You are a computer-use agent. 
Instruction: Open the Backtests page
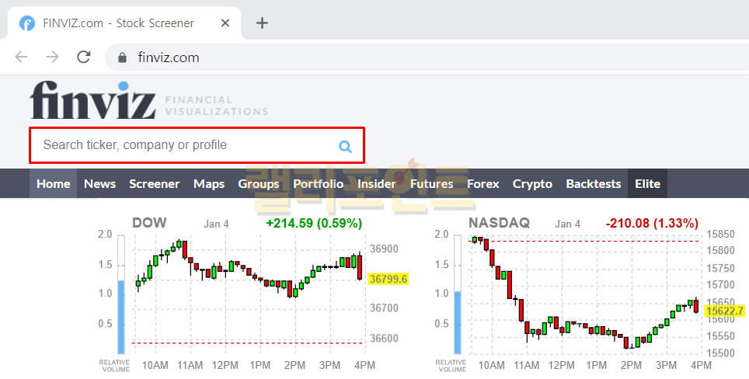[594, 184]
